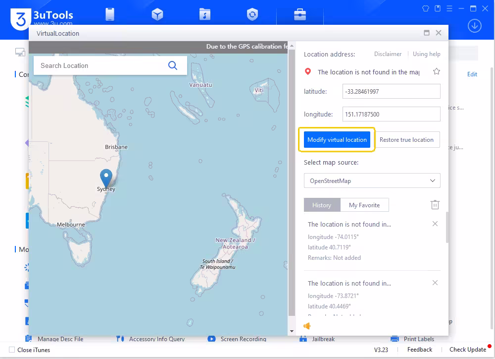Click the Print Labels icon
Image resolution: width=495 pixels, height=359 pixels.
(395, 339)
